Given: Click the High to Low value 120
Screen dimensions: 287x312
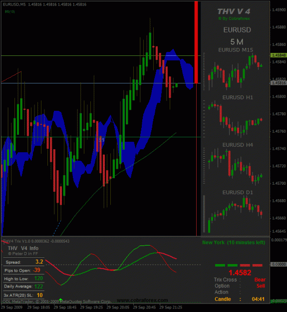Looking at the screenshot, I should click(38, 278).
